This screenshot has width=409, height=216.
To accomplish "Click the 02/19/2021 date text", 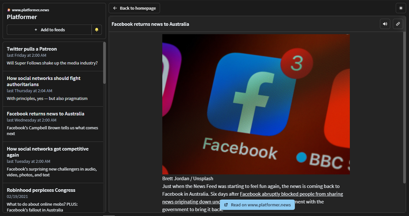I will coord(17,196).
